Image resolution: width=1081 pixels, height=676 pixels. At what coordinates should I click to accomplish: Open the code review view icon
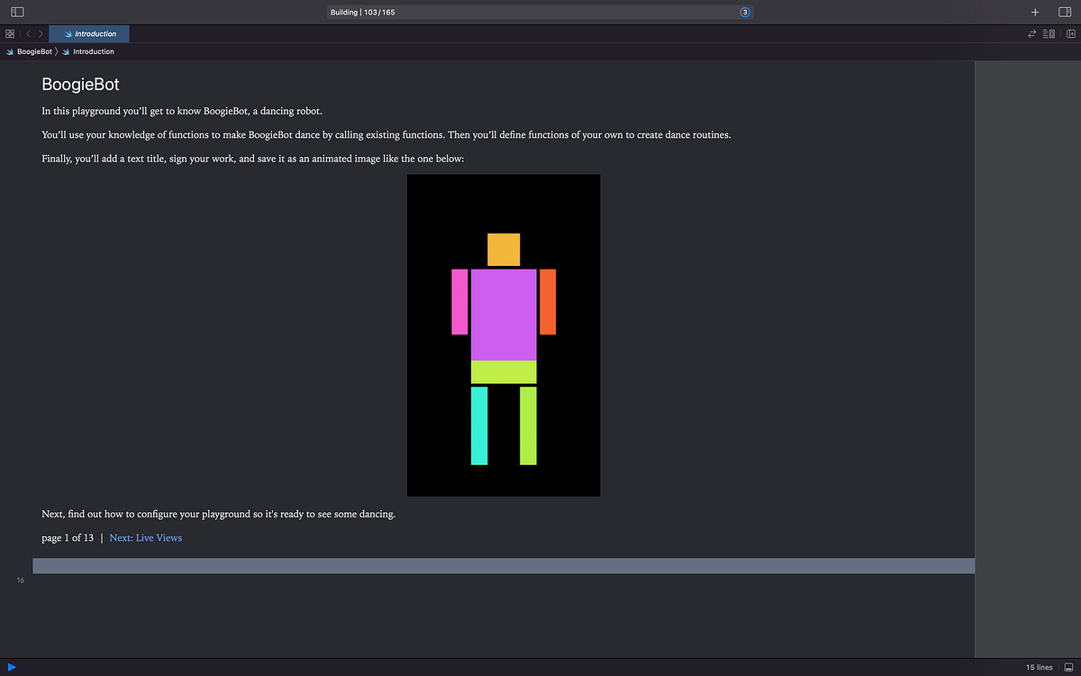(x=1048, y=33)
